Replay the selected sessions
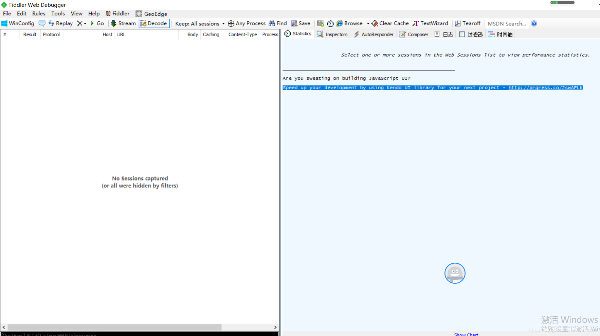600x336 pixels. [60, 23]
